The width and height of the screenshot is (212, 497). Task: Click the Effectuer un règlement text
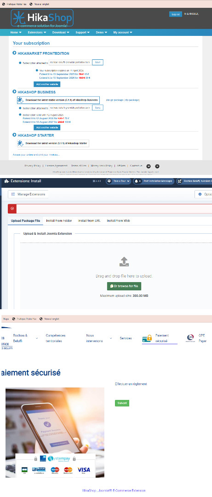point(131,384)
